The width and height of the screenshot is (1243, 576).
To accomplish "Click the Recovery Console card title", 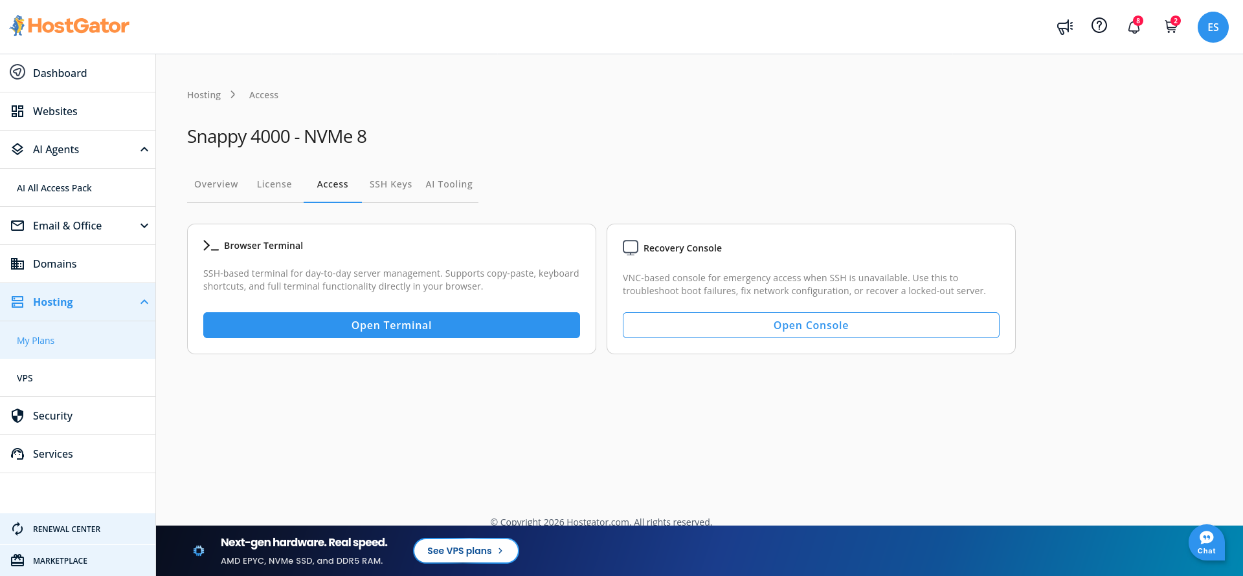I will tap(682, 248).
